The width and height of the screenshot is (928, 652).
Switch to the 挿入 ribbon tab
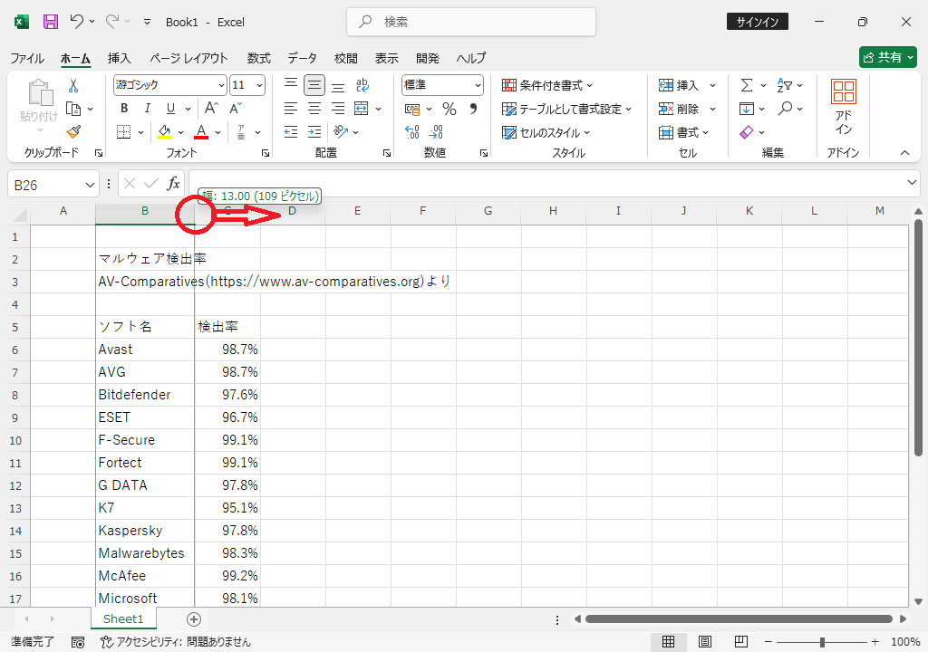[119, 58]
